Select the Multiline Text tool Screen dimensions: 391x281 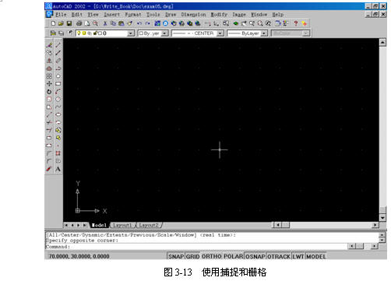pyautogui.click(x=58, y=169)
